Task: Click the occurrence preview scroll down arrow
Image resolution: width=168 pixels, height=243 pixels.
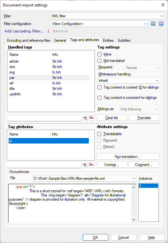Action: click(134, 220)
